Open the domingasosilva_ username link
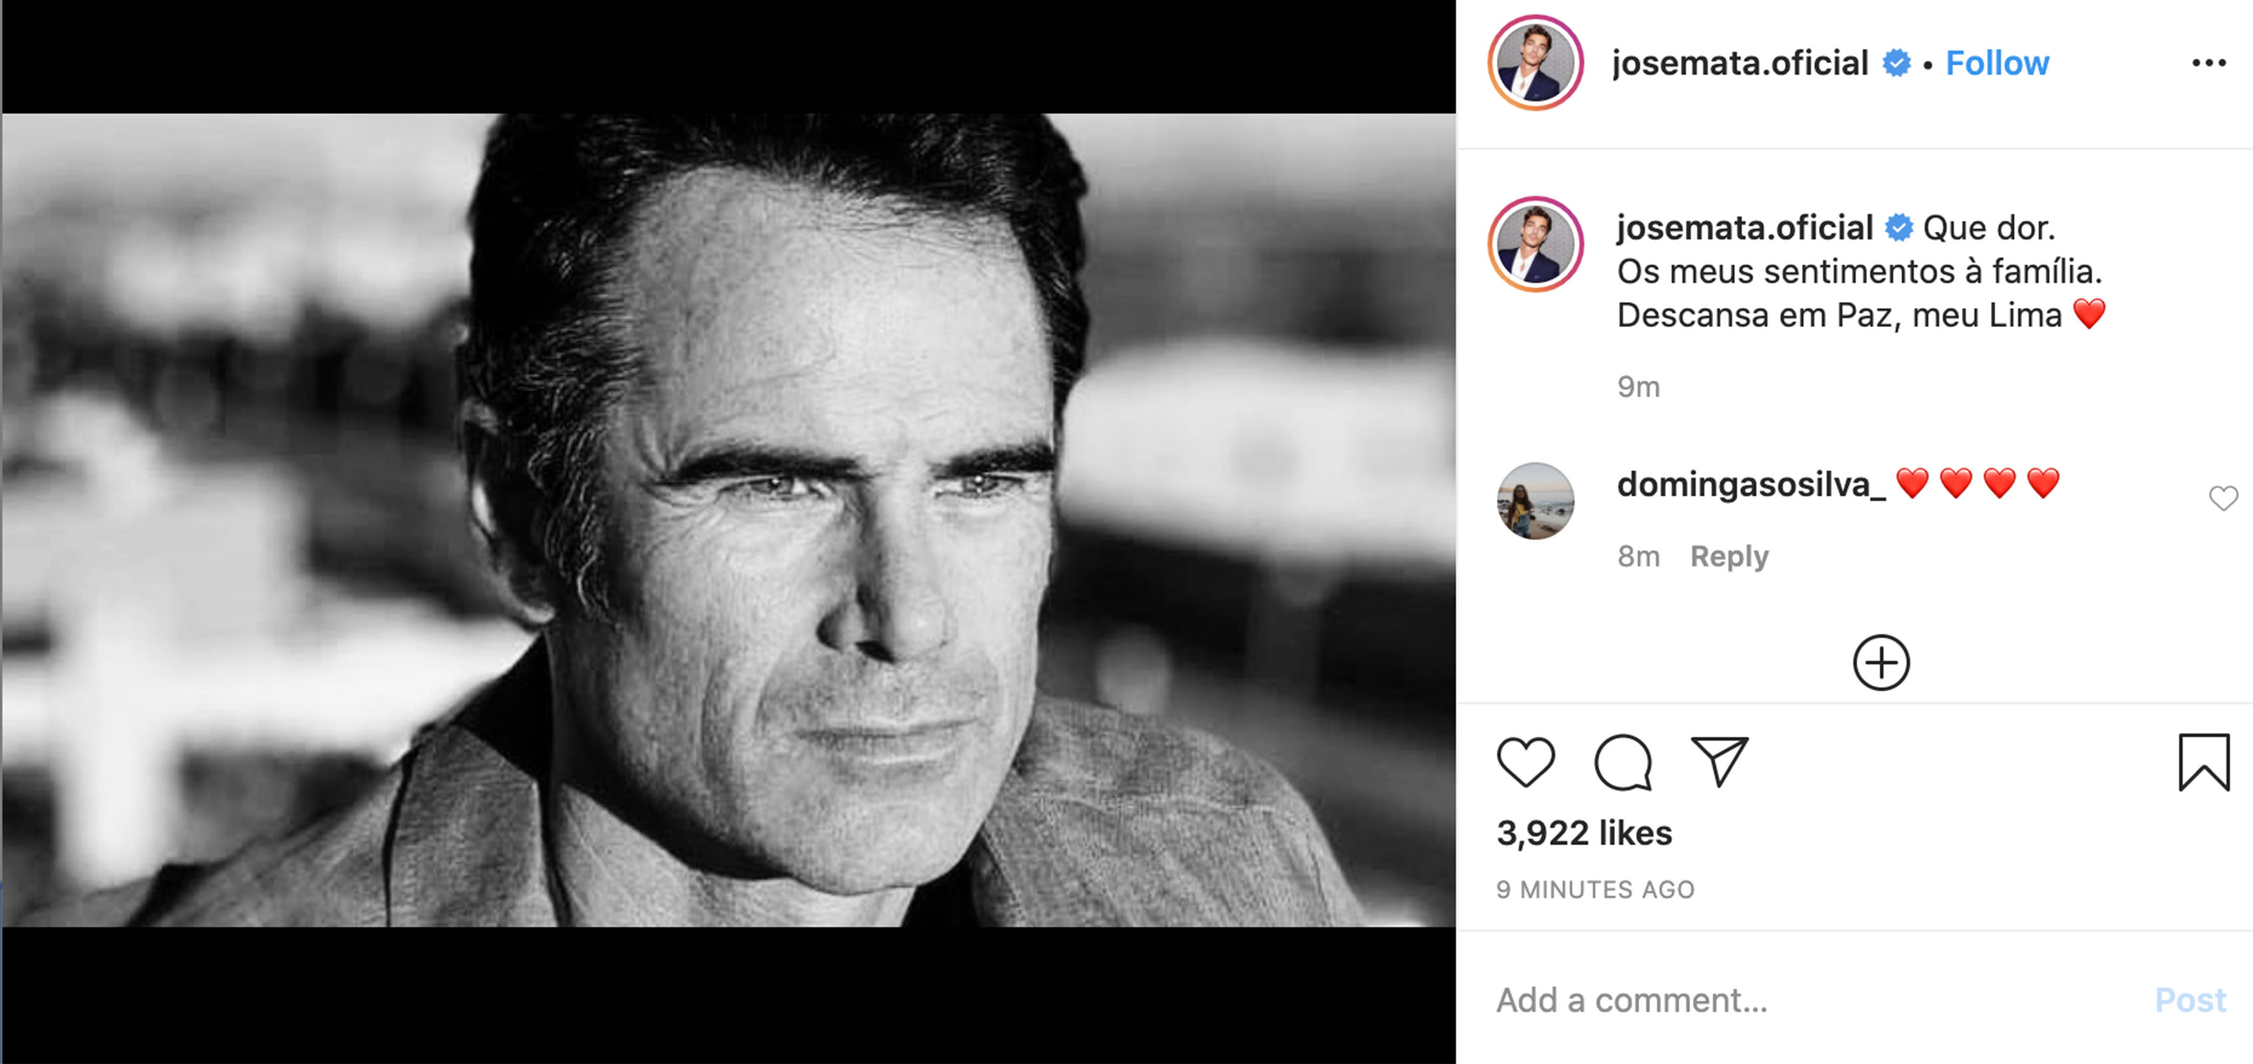The height and width of the screenshot is (1064, 2253). click(x=1750, y=484)
